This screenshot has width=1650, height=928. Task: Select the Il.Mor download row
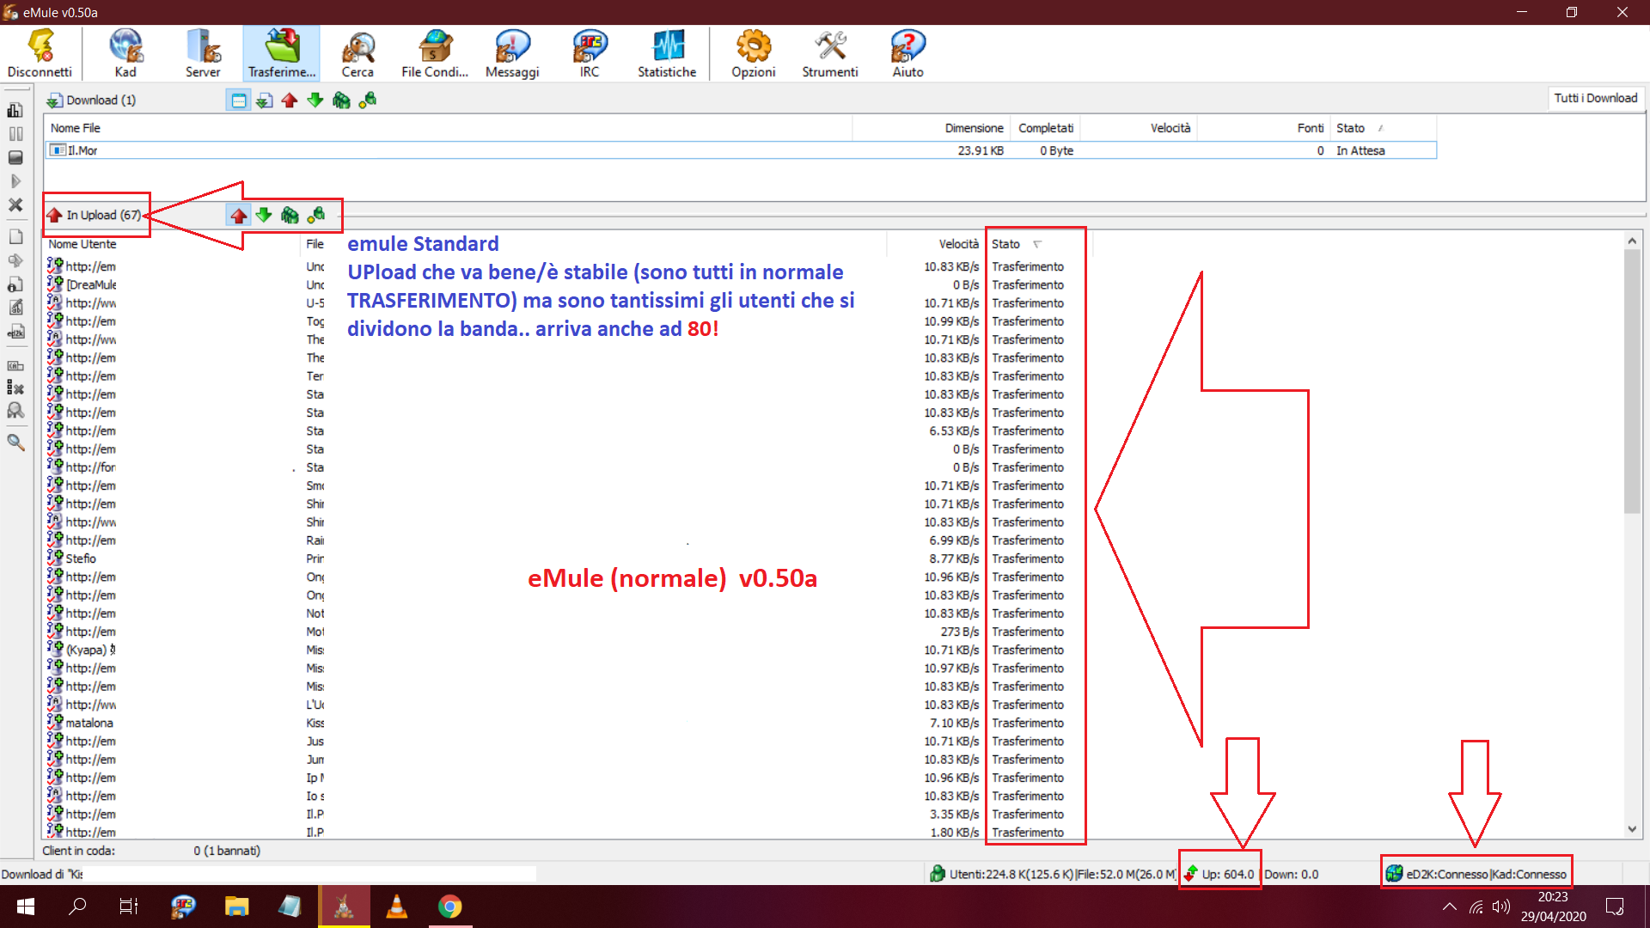point(740,150)
